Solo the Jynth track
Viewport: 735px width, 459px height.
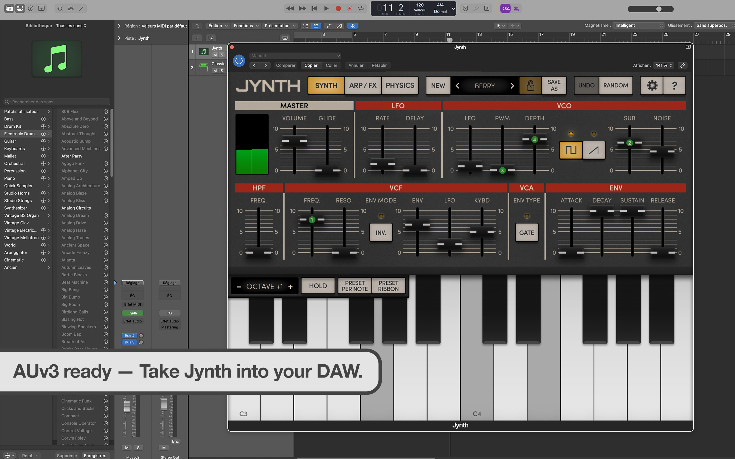[222, 55]
